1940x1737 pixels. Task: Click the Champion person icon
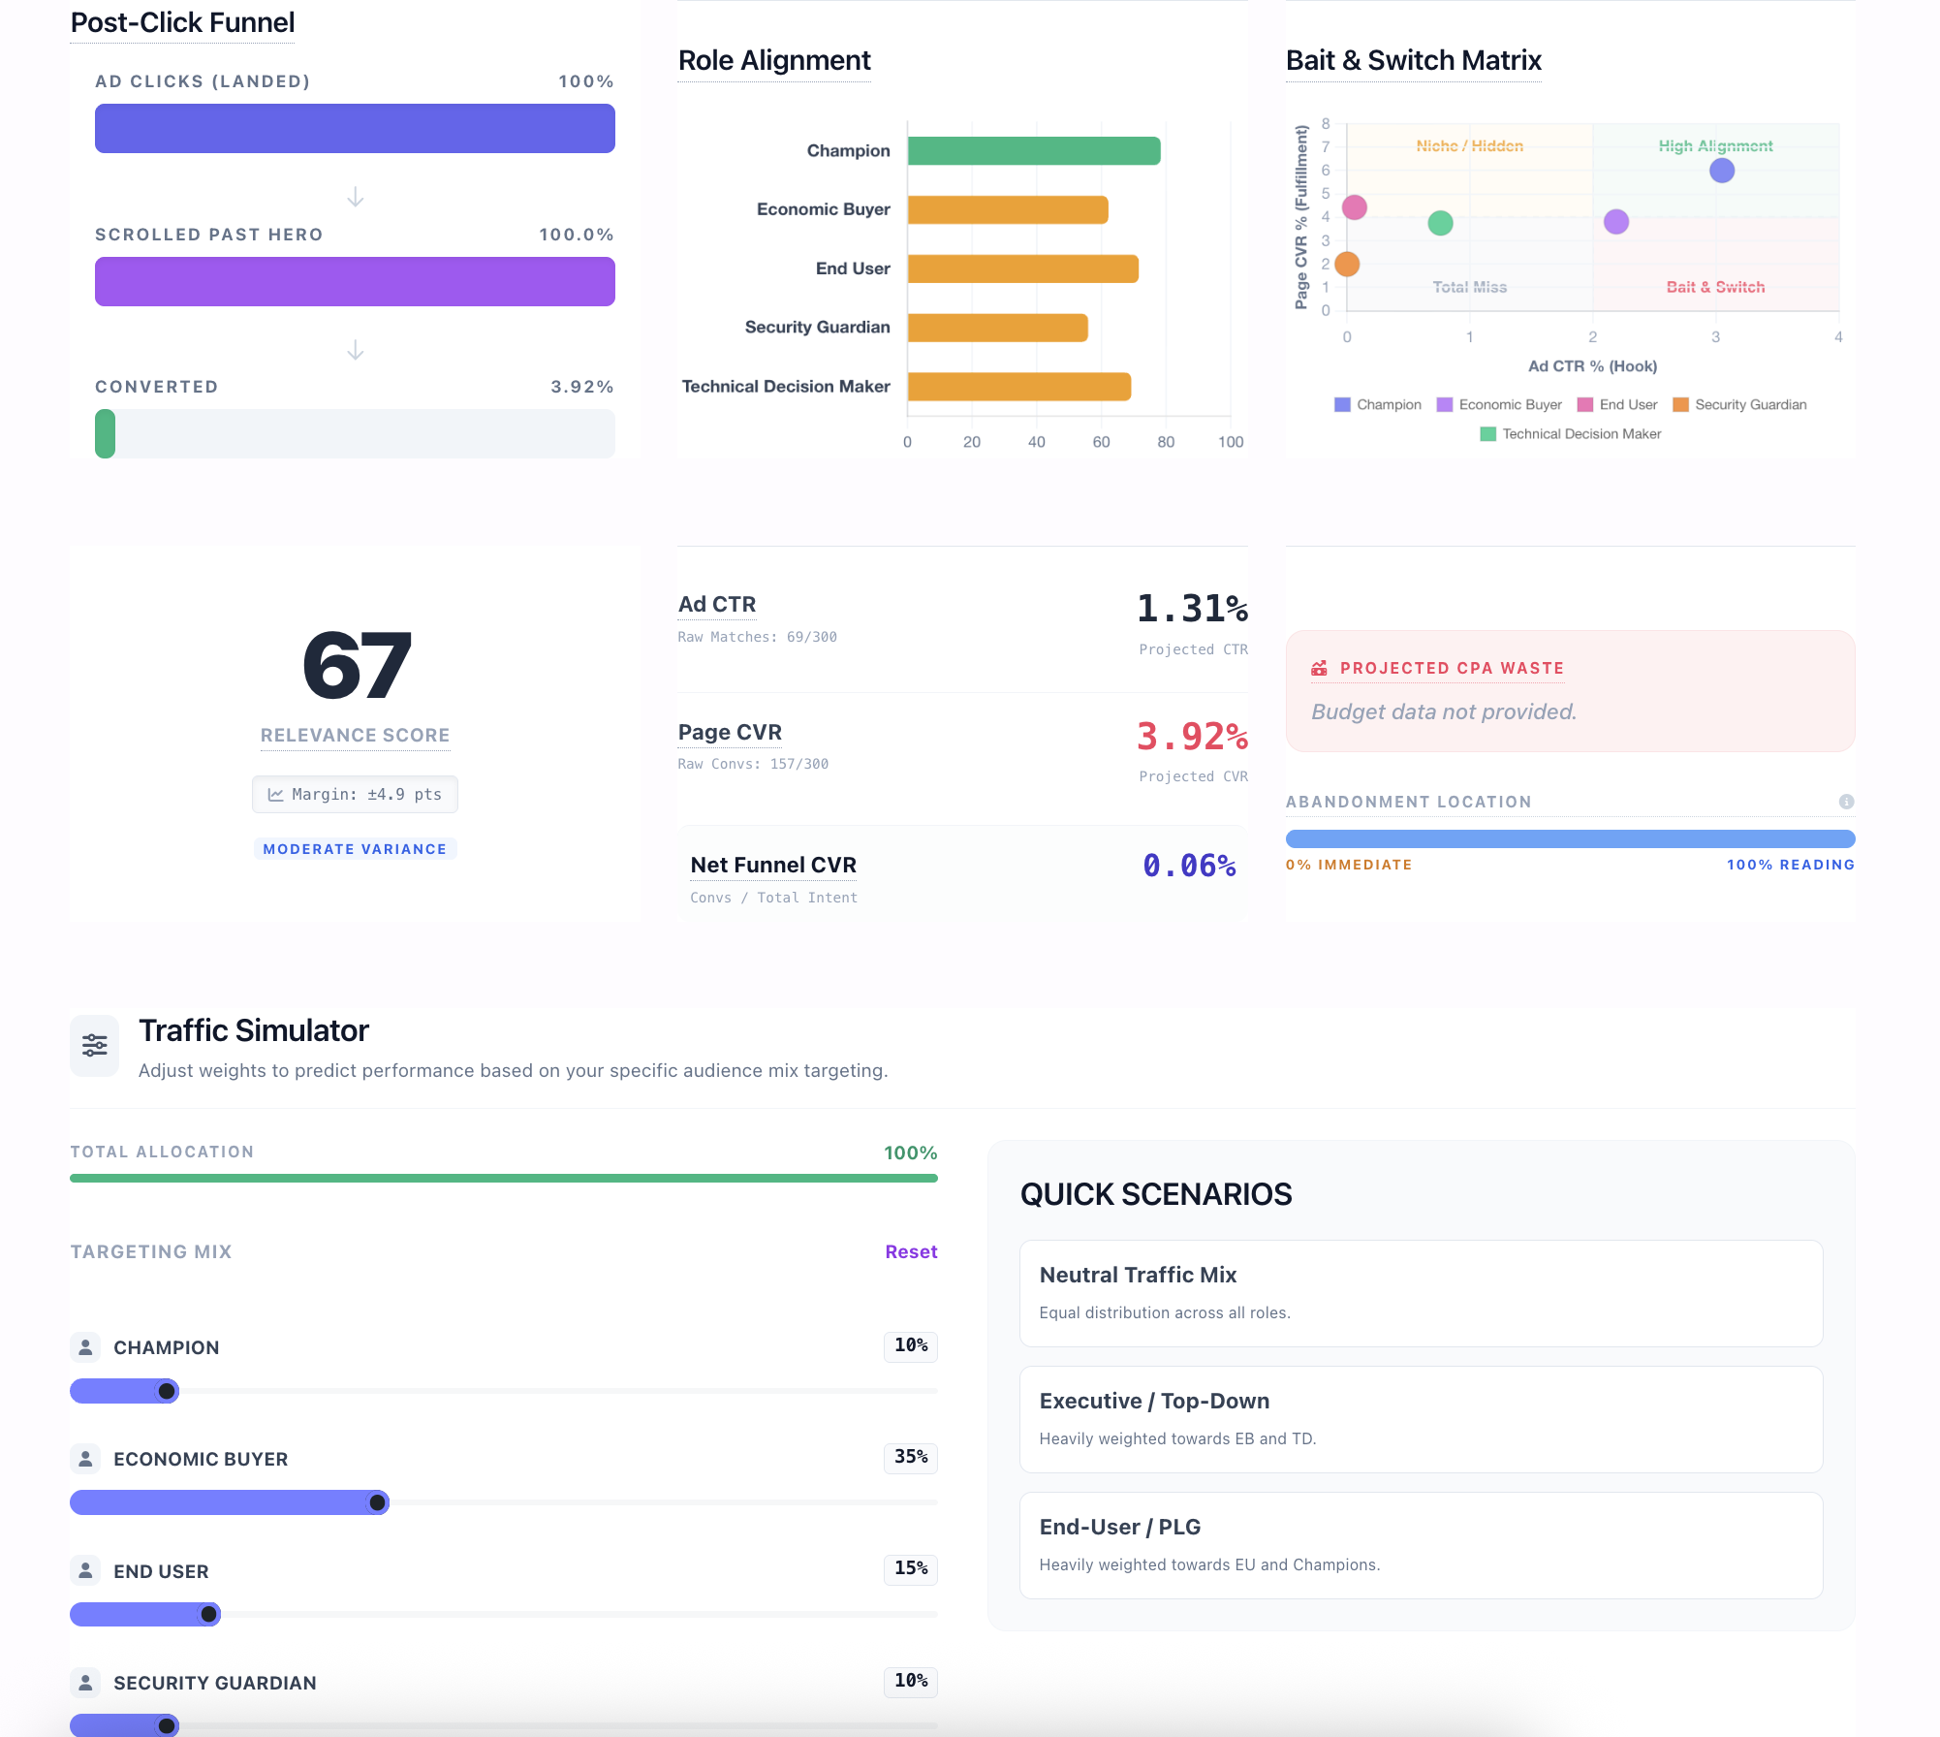click(85, 1346)
